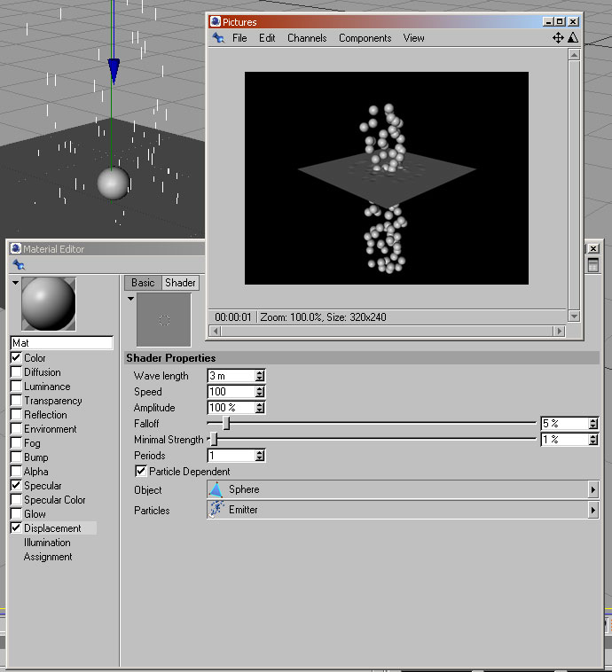Open the Object field arrow menu for Sphere
Viewport: 612px width, 672px height.
point(592,489)
